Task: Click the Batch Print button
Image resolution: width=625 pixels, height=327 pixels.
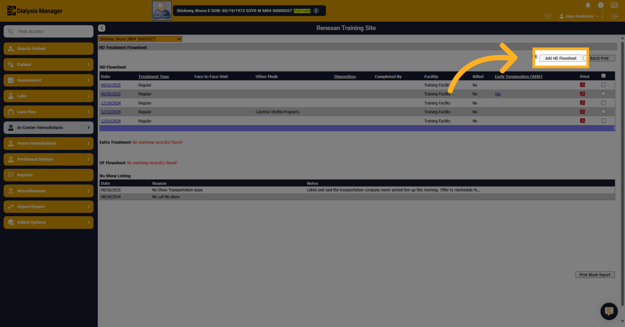Action: pyautogui.click(x=599, y=58)
